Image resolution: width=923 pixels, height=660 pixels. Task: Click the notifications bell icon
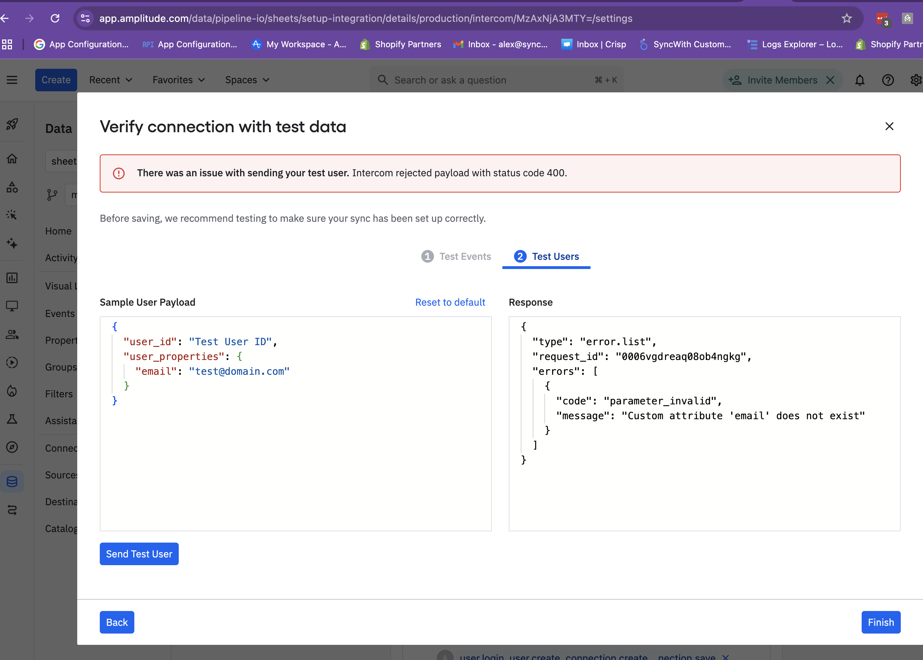pos(860,80)
